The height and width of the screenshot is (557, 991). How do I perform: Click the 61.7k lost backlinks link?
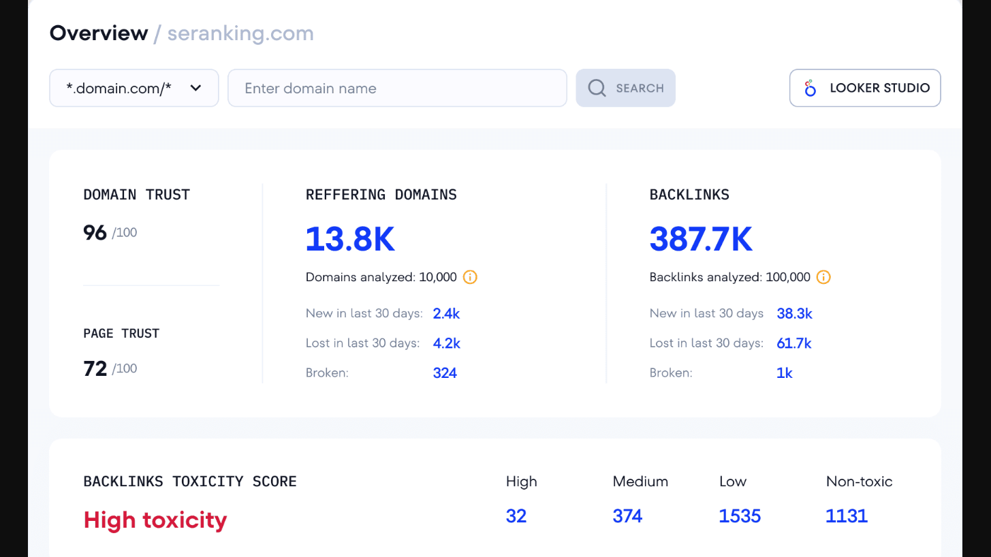(x=794, y=343)
